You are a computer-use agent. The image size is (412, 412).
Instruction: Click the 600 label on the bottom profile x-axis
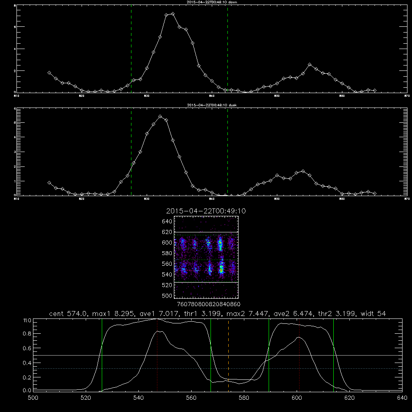297,398
